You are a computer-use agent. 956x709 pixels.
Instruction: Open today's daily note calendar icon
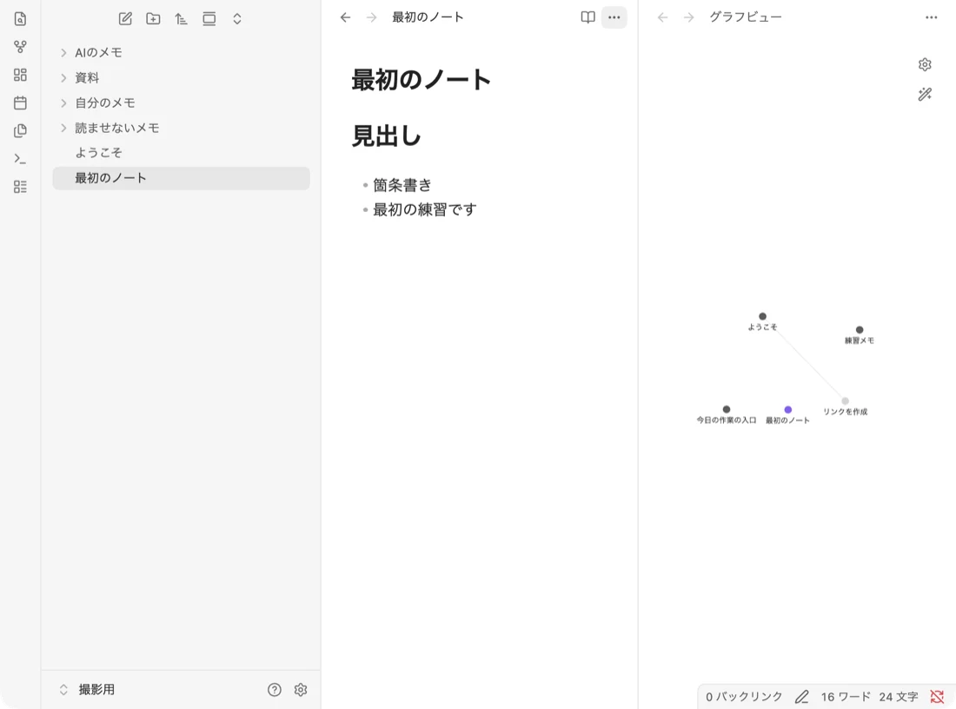20,103
